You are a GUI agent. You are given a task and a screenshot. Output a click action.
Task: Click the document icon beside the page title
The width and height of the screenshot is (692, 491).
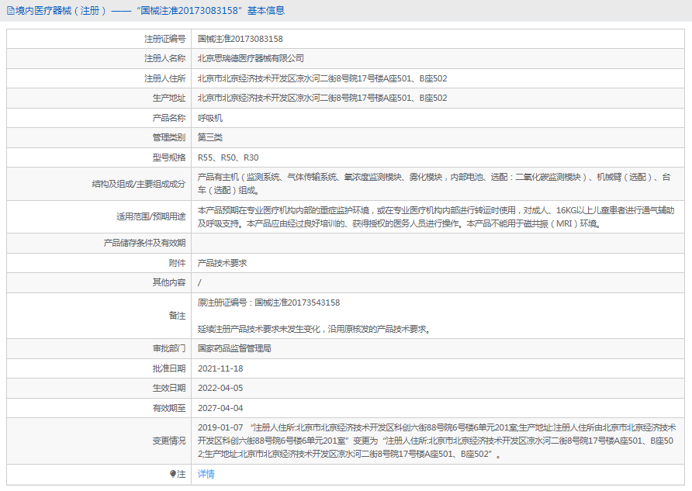tap(9, 11)
